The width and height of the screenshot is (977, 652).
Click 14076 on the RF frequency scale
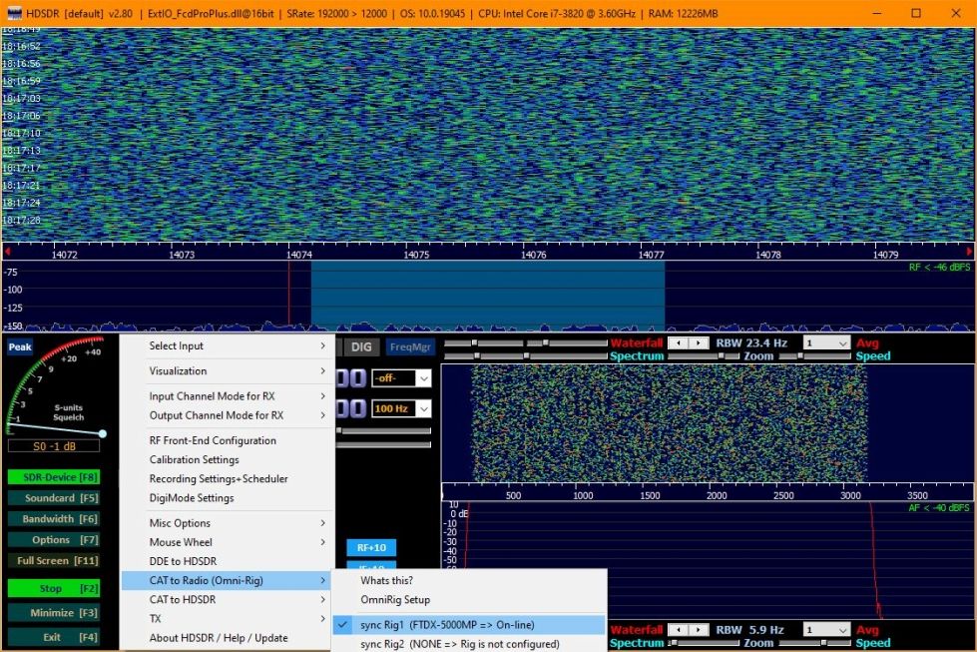click(x=534, y=255)
